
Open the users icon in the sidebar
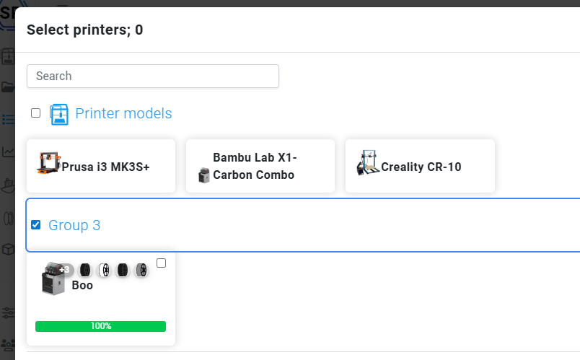click(x=8, y=345)
